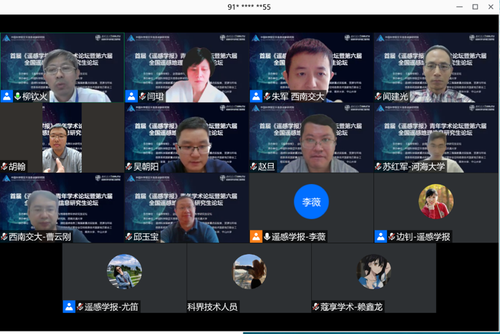This screenshot has width=500, height=334.
Task: Click the muted mic icon beside 蔻享学术-赖鑫龙
Action: coord(316,307)
